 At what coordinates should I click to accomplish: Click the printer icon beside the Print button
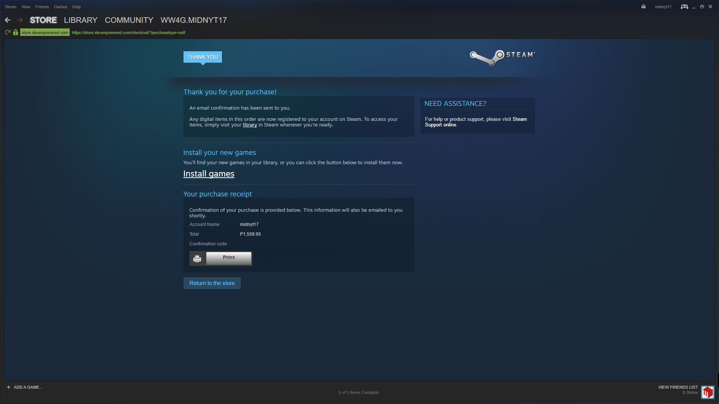[x=197, y=258]
